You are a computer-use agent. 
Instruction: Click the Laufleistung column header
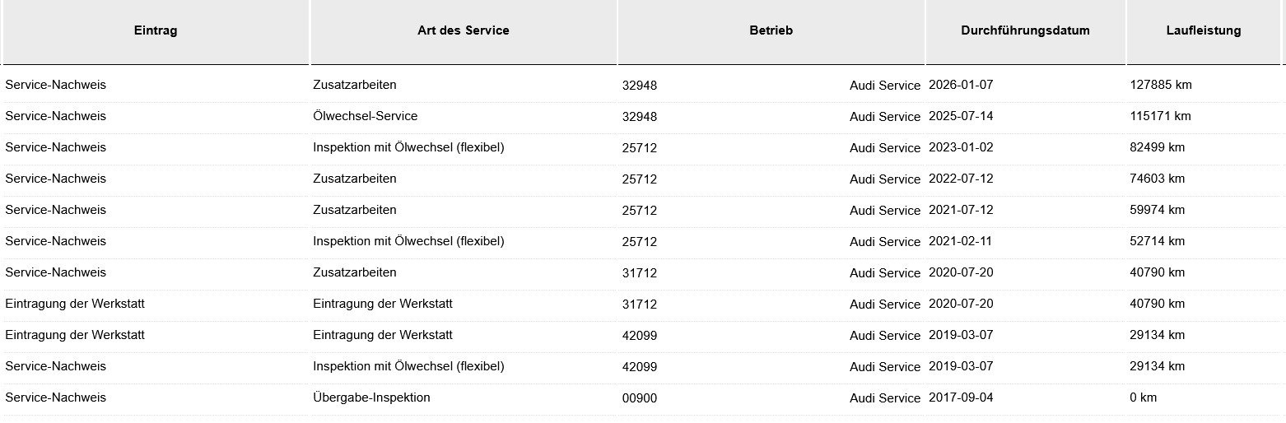[1203, 30]
